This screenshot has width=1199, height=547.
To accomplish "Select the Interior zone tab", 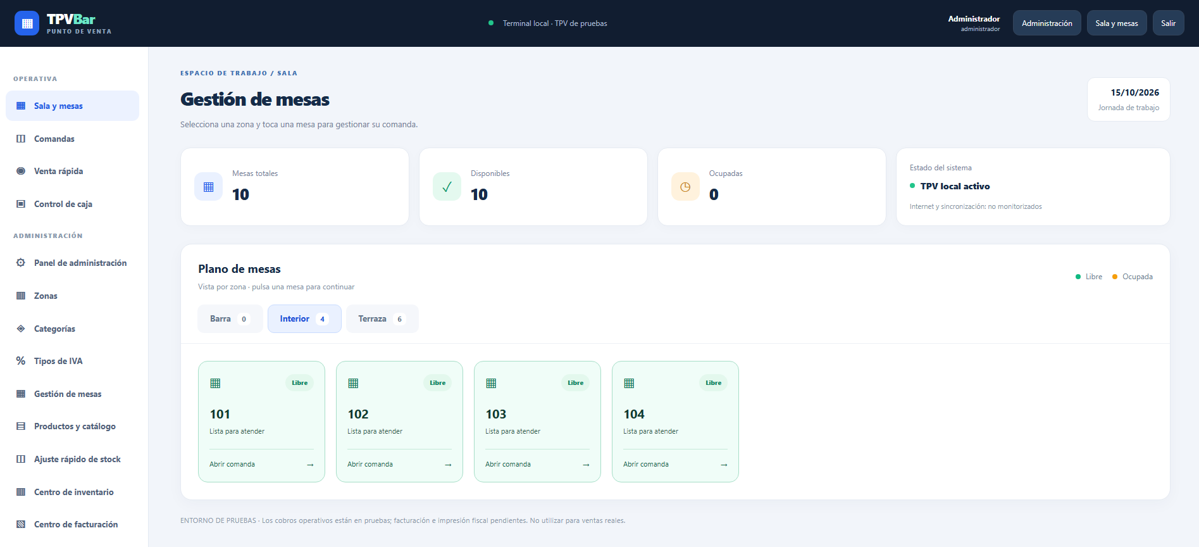I will (304, 319).
